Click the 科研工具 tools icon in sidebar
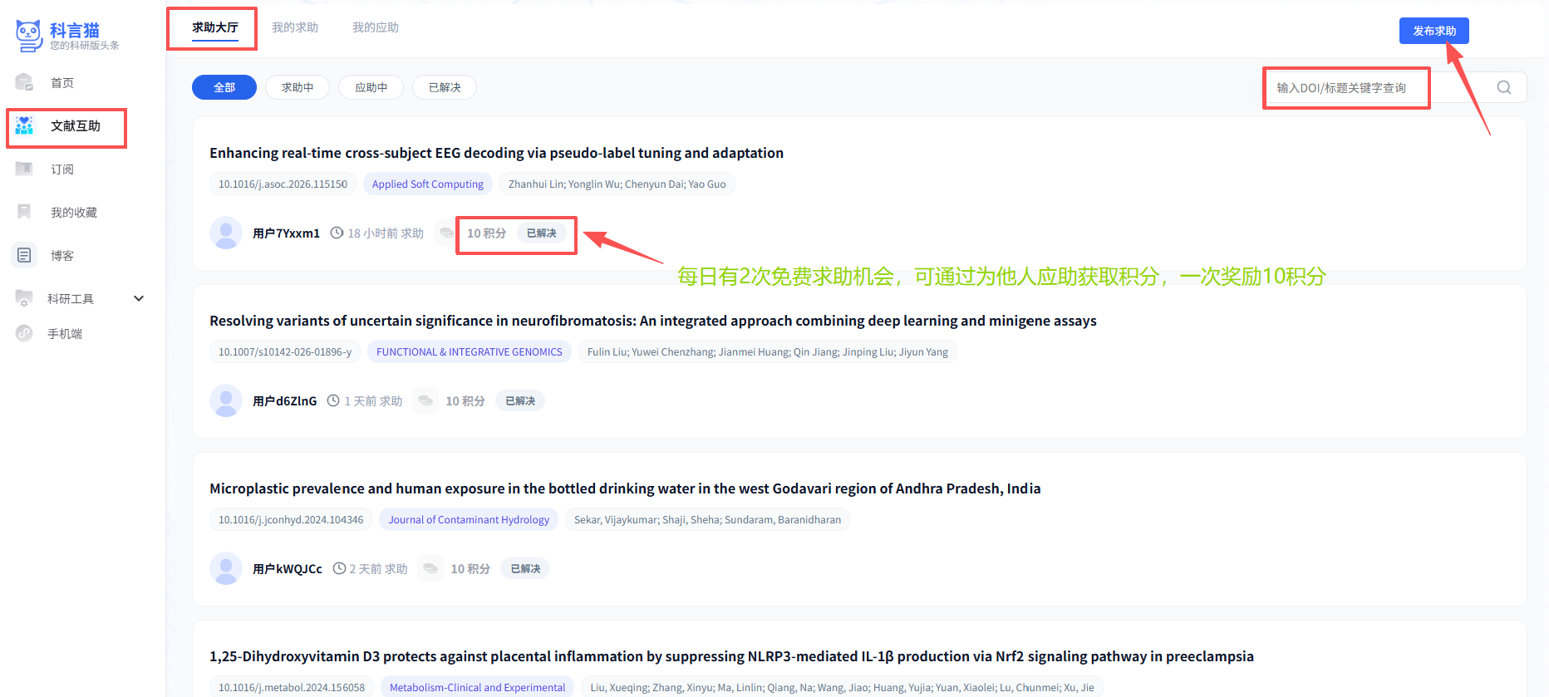This screenshot has height=697, width=1549. pos(24,298)
